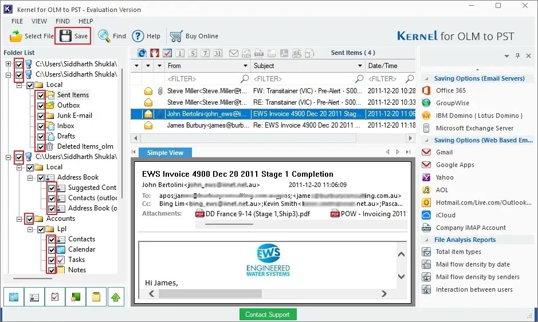Image resolution: width=538 pixels, height=322 pixels.
Task: Click Buy Online cart button
Action: point(194,36)
